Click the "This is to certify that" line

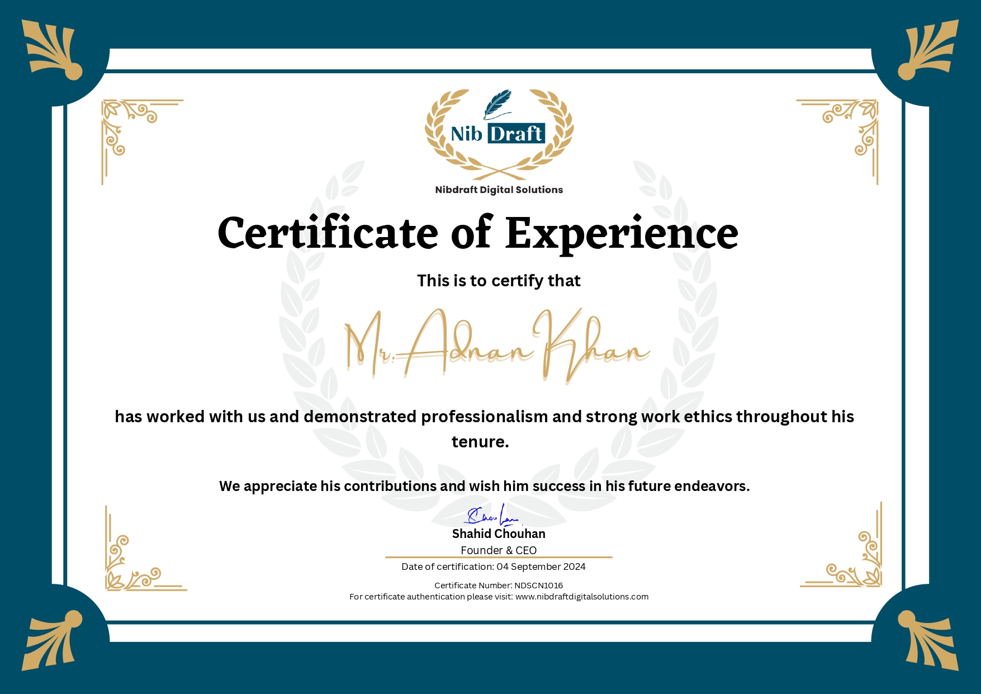pyautogui.click(x=499, y=281)
